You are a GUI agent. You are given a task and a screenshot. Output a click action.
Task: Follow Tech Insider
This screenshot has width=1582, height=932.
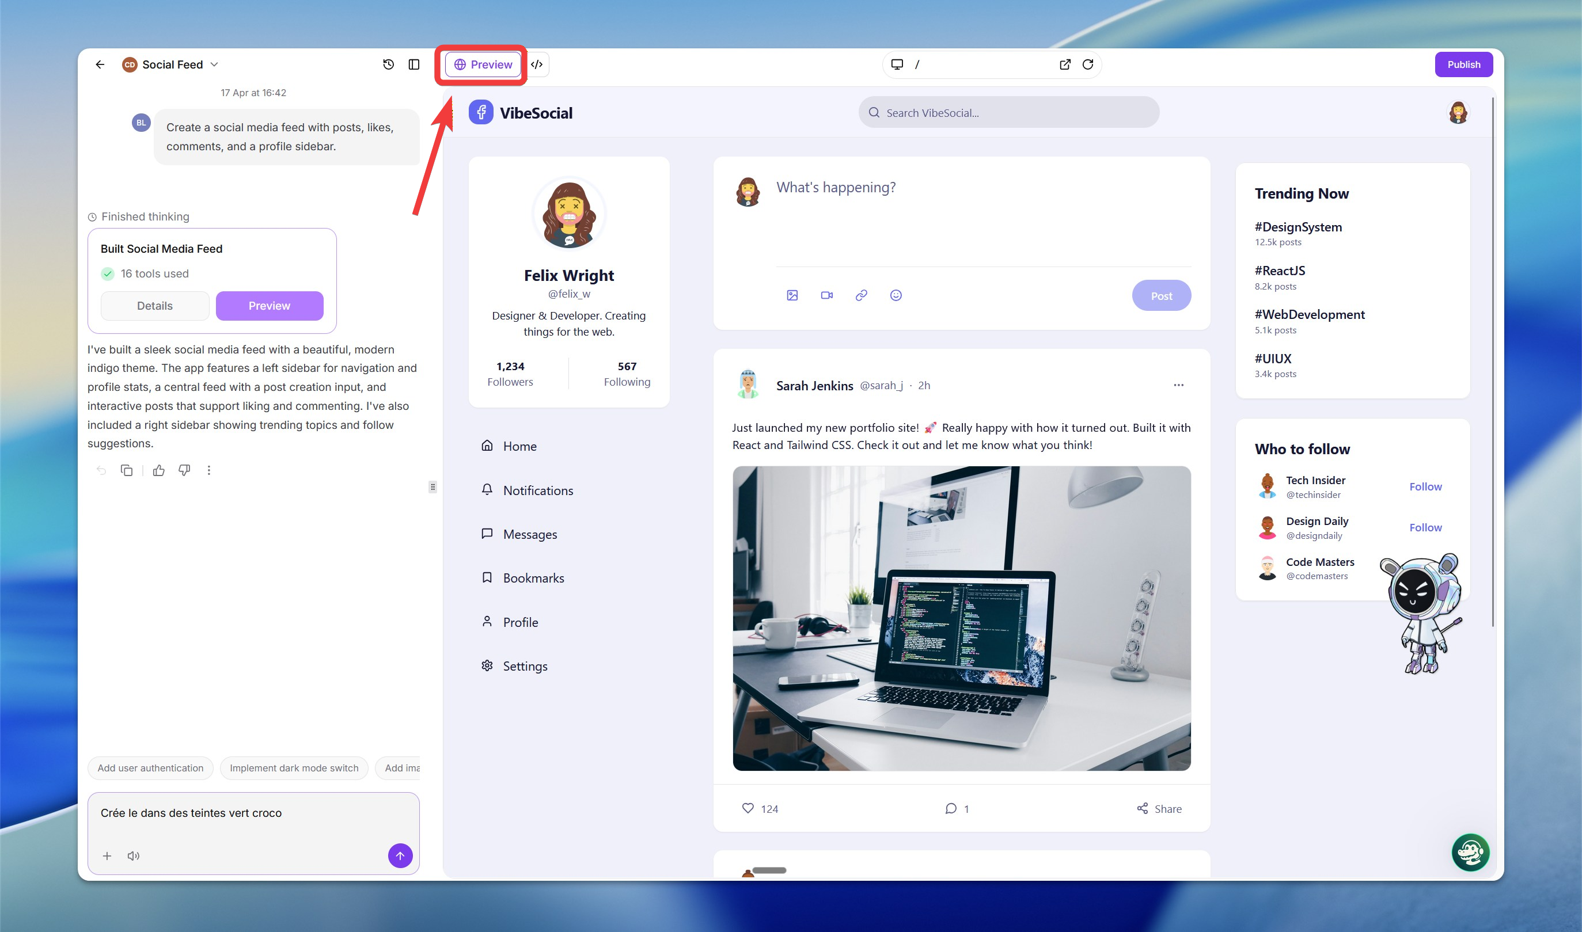point(1425,487)
